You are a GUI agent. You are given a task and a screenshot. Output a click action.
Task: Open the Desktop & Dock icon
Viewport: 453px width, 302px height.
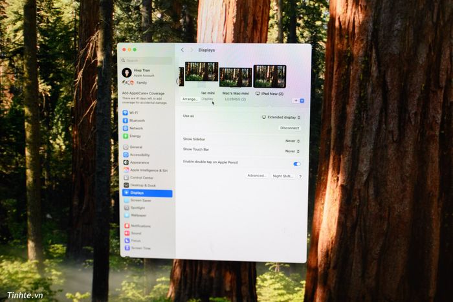(x=126, y=185)
